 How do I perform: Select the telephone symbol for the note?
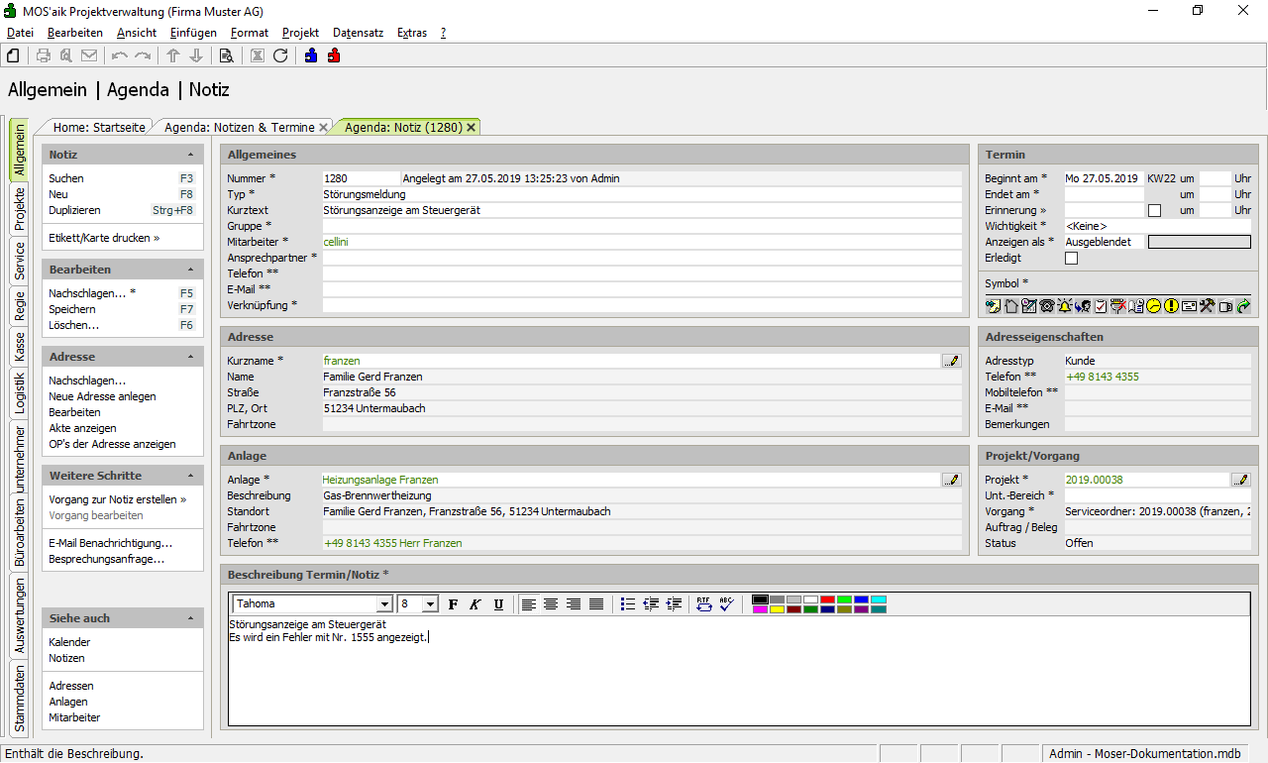pos(1047,306)
